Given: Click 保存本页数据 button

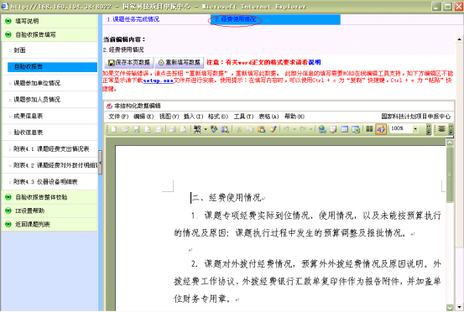Looking at the screenshot, I should pos(128,62).
